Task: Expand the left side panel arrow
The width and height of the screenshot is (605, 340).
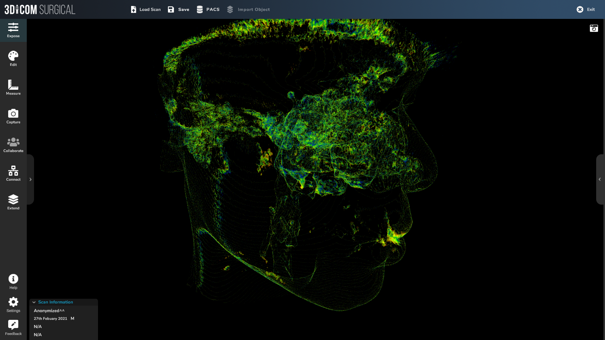Action: (30, 179)
